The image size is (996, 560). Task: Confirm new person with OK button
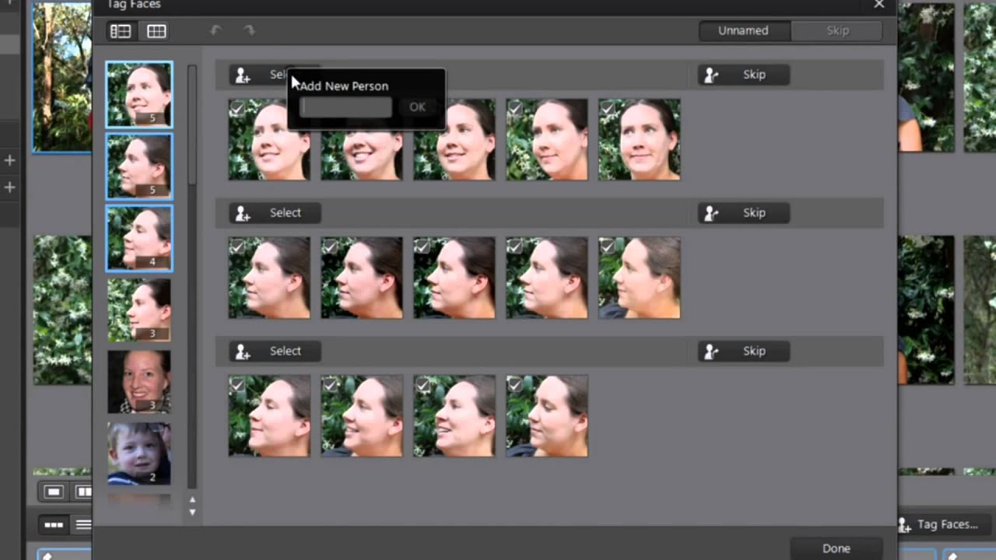click(x=417, y=107)
